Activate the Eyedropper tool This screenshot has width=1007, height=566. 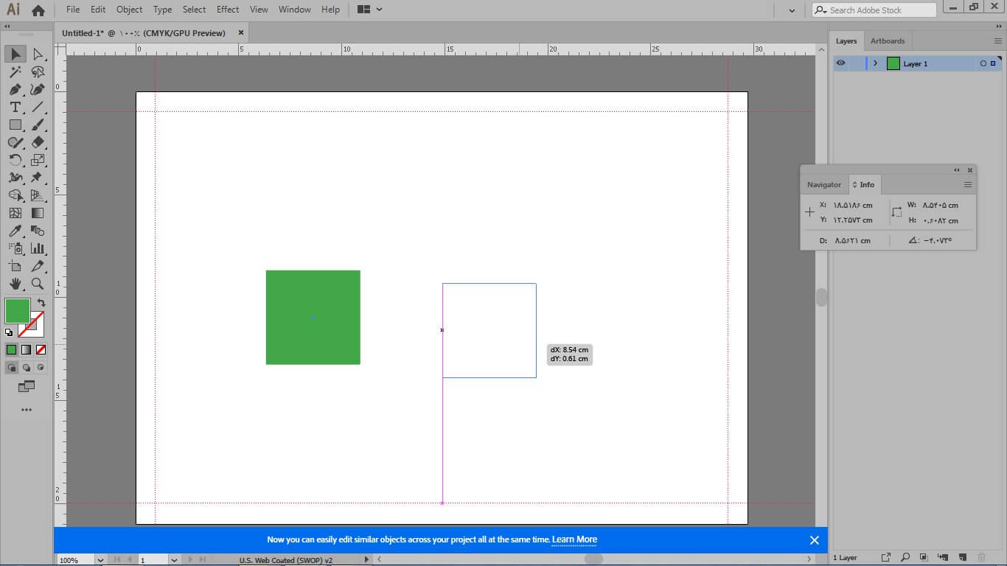(x=15, y=231)
